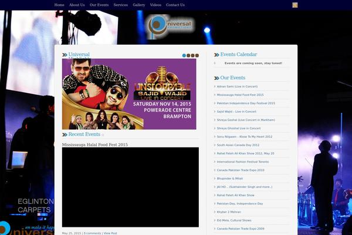The image size is (352, 235).
Task: Click the Mississauga Halal Food Fest video area
Action: (130, 187)
